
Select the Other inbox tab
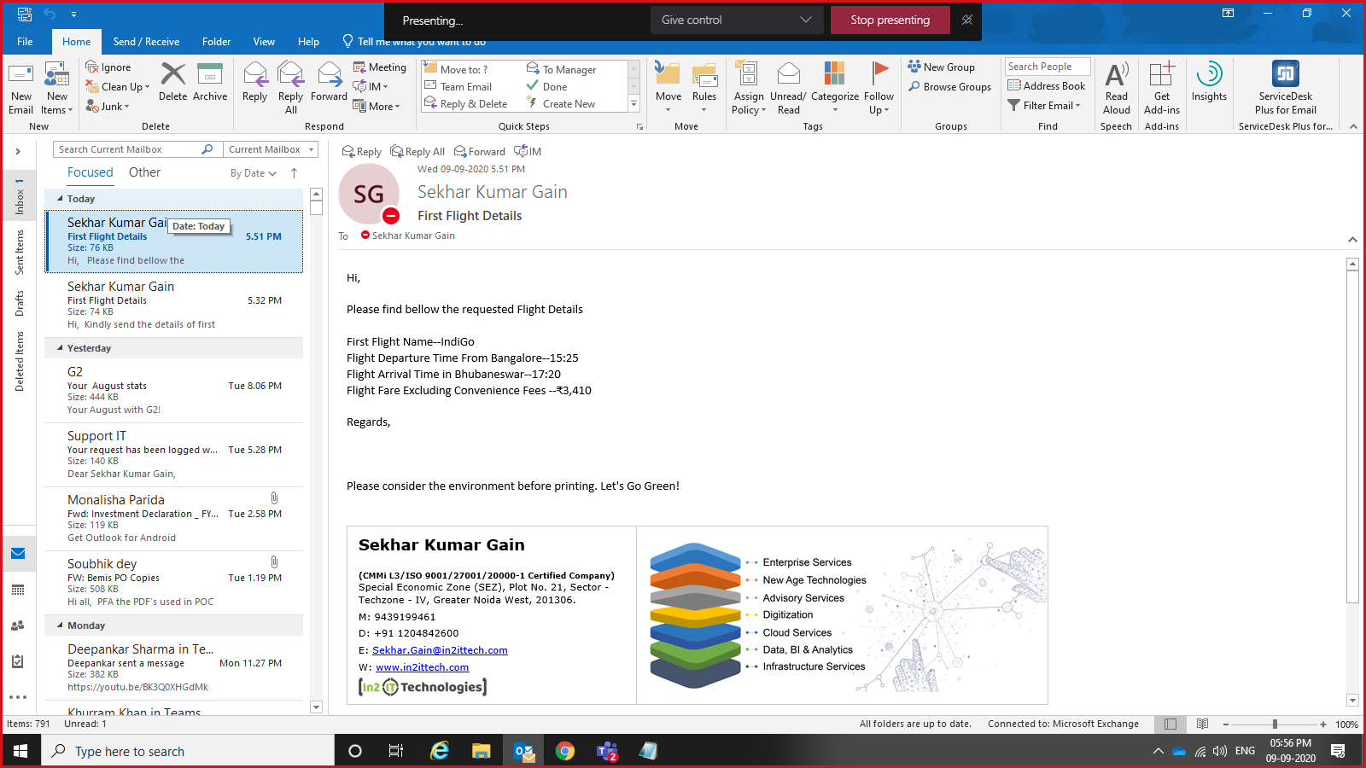coord(144,172)
